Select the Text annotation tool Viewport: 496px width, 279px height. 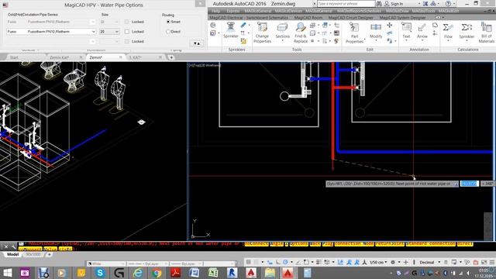(x=406, y=31)
